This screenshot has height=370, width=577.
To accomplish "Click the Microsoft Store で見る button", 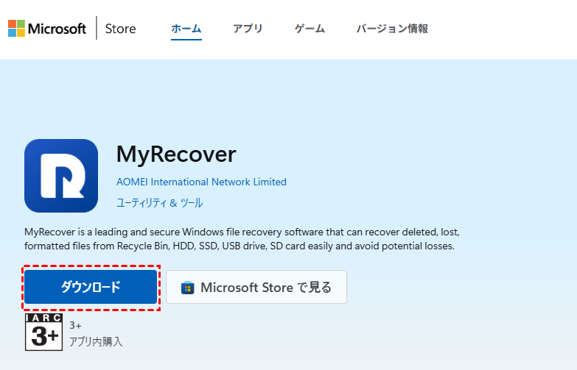I will click(x=256, y=287).
